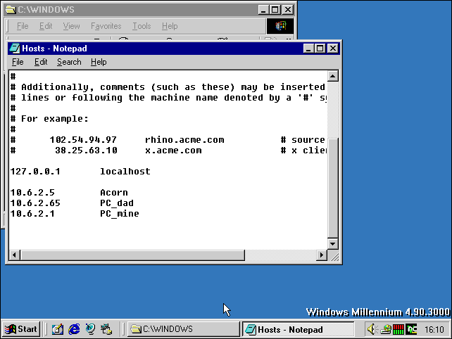Screen dimensions: 452x339
Task: Switch to C:\WINDOWS taskbar button
Action: 184,329
